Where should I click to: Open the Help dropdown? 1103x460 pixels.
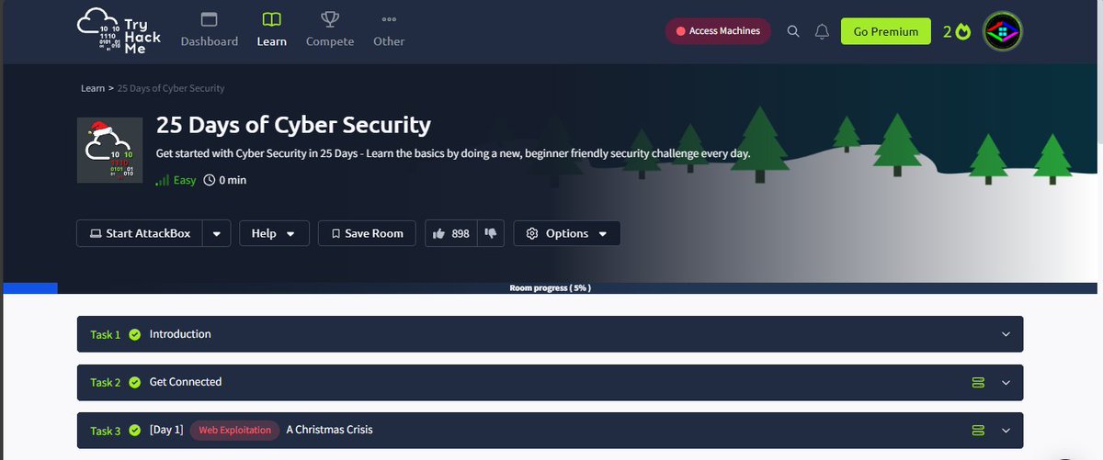coord(274,233)
